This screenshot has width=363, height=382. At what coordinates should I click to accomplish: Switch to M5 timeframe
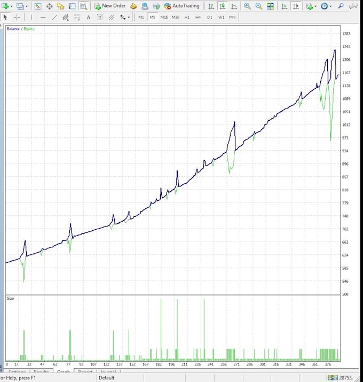pos(152,17)
